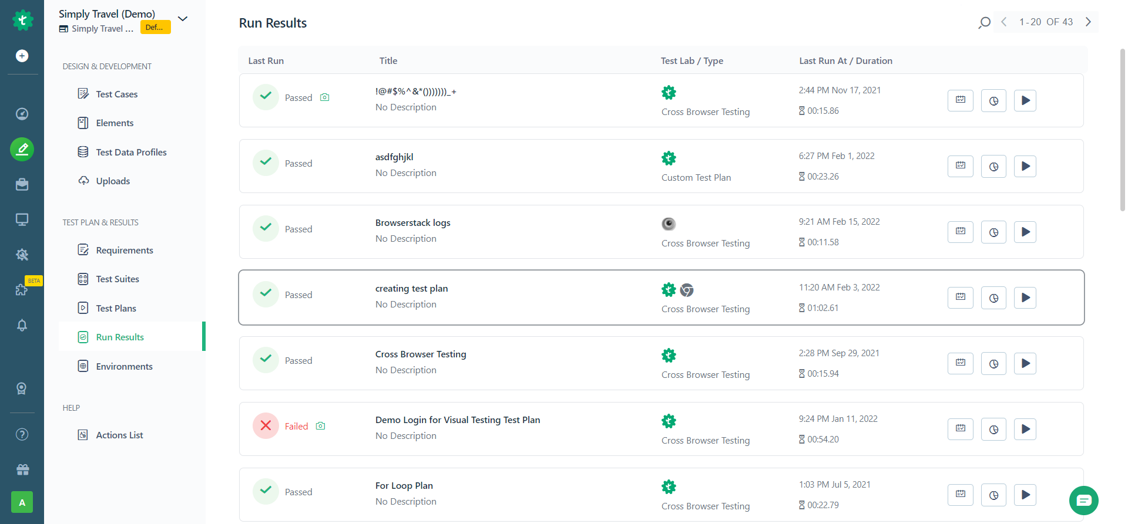Viewport: 1128px width, 524px height.
Task: Open the 'Cross Browser Testing' title link
Action: pyautogui.click(x=421, y=354)
